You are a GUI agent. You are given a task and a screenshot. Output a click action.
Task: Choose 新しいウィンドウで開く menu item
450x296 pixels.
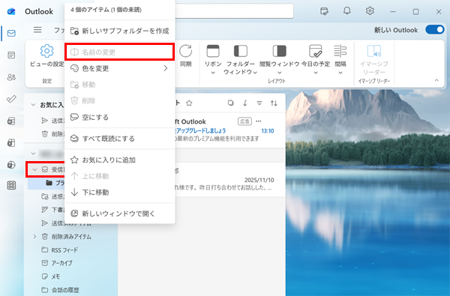[x=120, y=214]
